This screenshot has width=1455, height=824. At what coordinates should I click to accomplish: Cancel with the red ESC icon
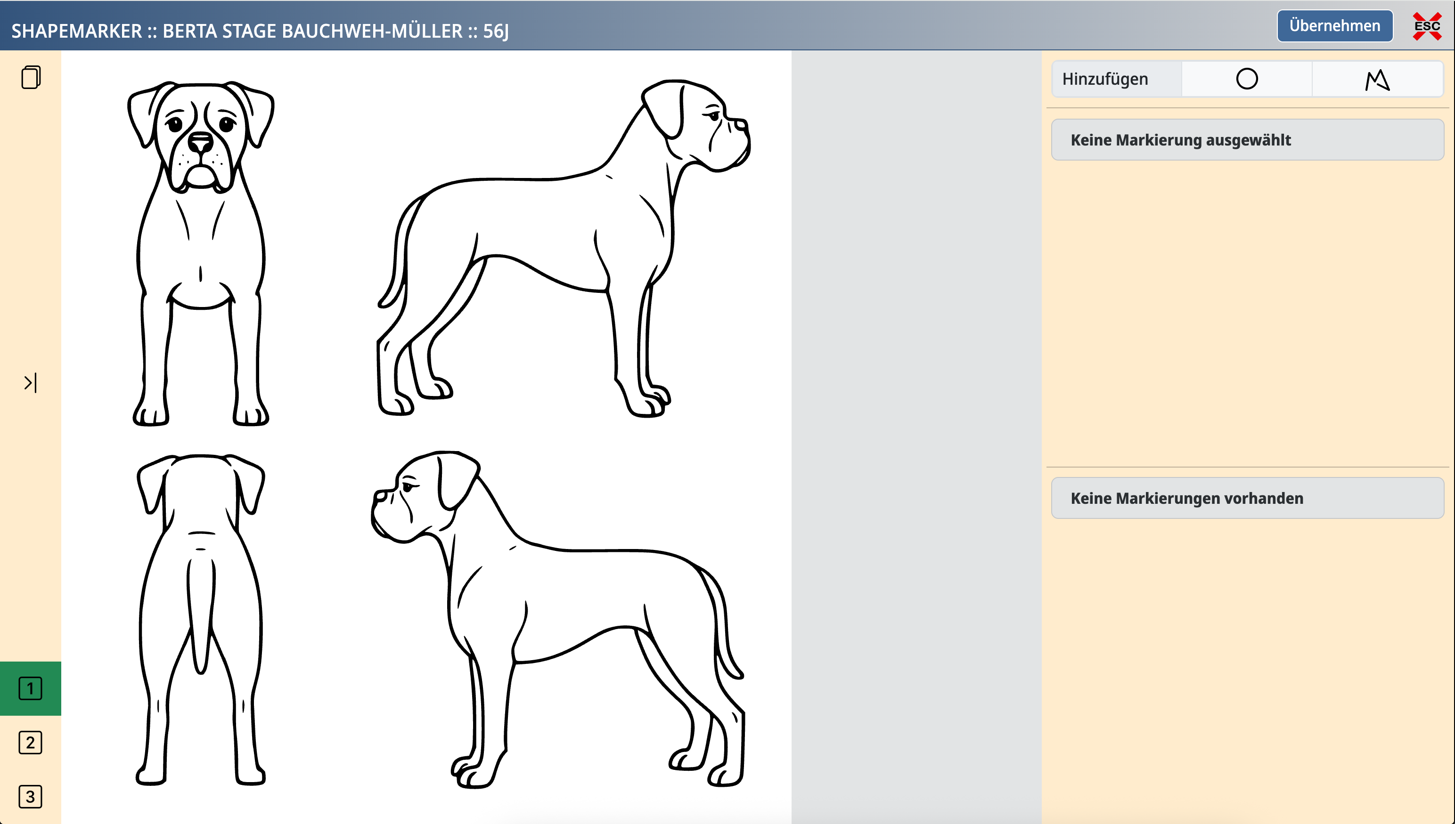[1427, 26]
